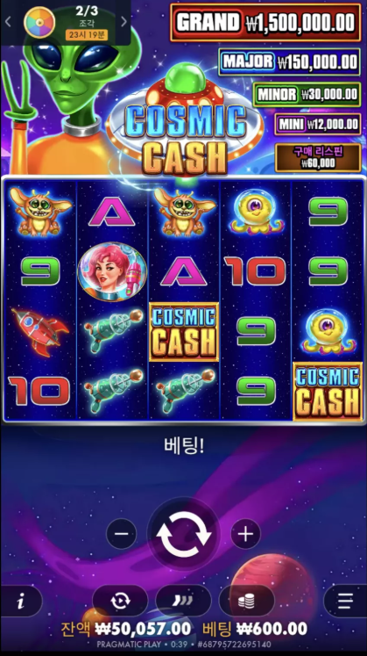Open the hamburger menu

346,602
